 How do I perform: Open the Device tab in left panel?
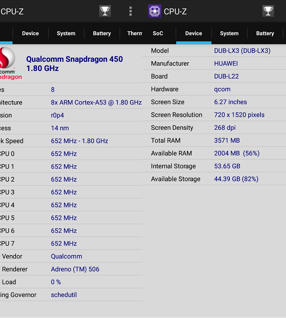point(31,34)
